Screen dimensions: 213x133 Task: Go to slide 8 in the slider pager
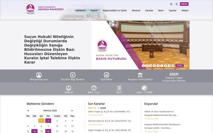click(165, 66)
